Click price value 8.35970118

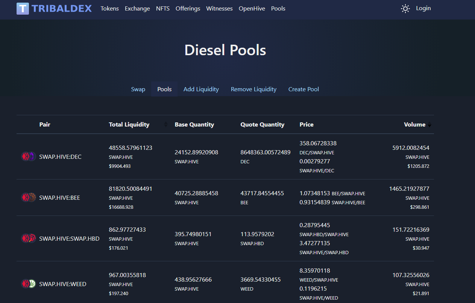point(315,271)
